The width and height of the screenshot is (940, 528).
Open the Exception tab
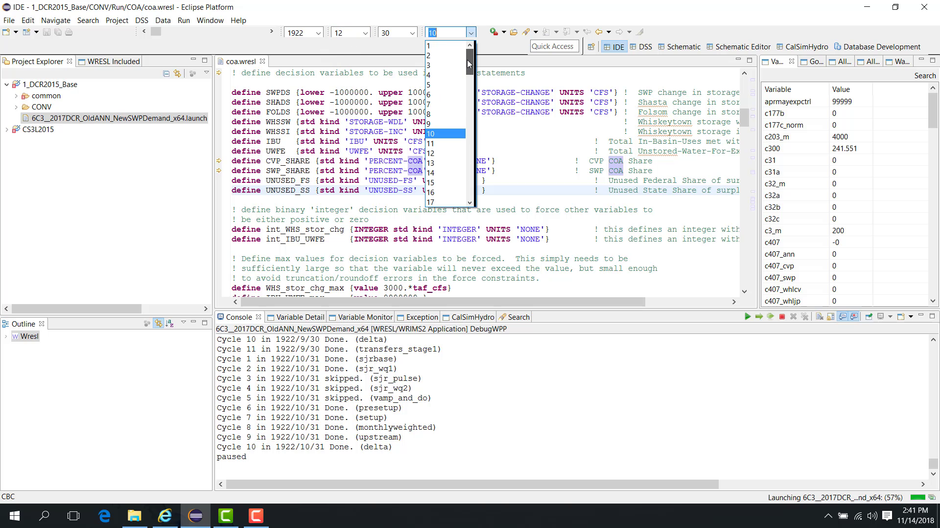coord(418,317)
